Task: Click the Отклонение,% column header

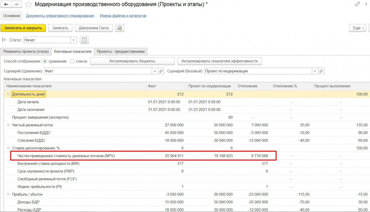Action: [x=291, y=86]
